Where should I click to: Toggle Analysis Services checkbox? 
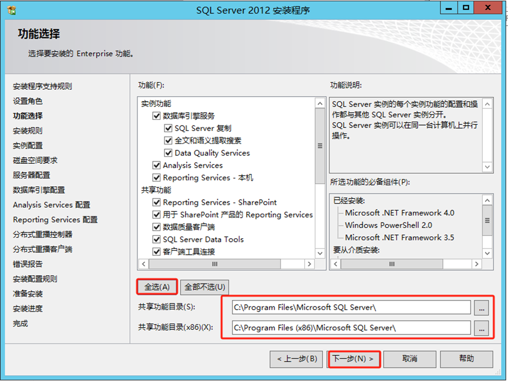156,165
